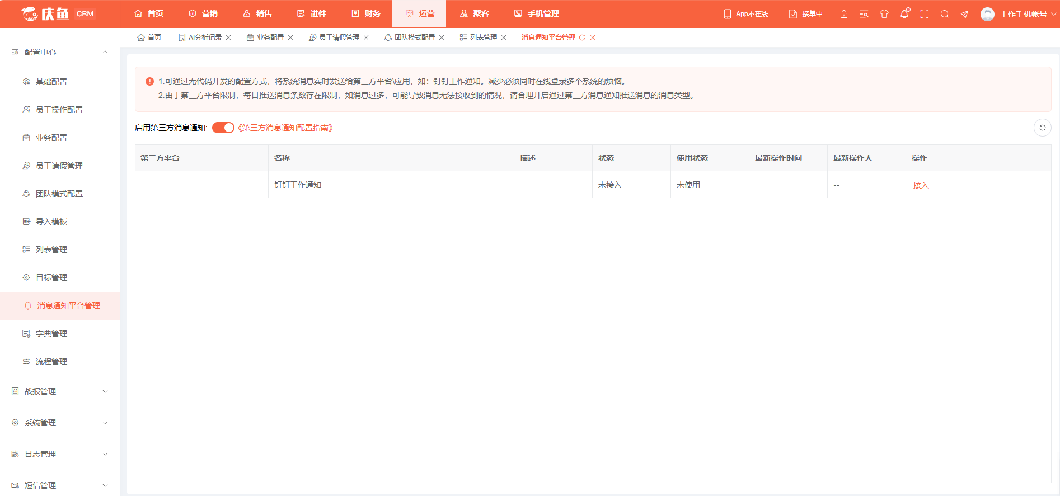Switch to the 业务配置 page tab
This screenshot has height=496, width=1060.
(x=266, y=38)
